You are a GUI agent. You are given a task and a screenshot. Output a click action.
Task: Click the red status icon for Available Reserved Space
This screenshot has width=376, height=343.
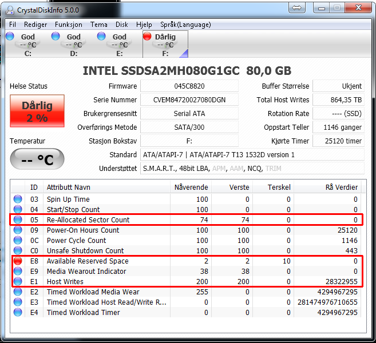(x=18, y=261)
